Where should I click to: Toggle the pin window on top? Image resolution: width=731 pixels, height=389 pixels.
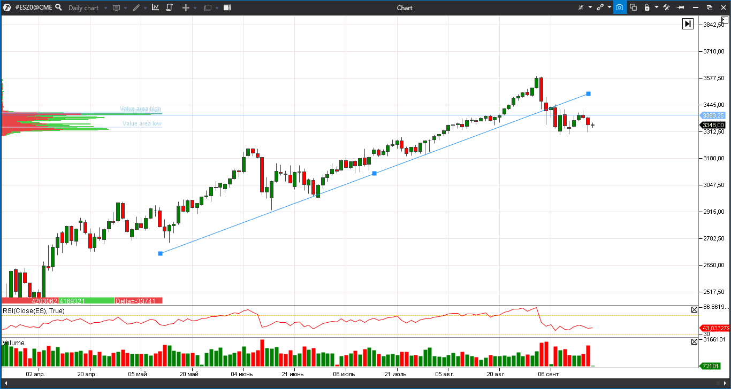(681, 7)
